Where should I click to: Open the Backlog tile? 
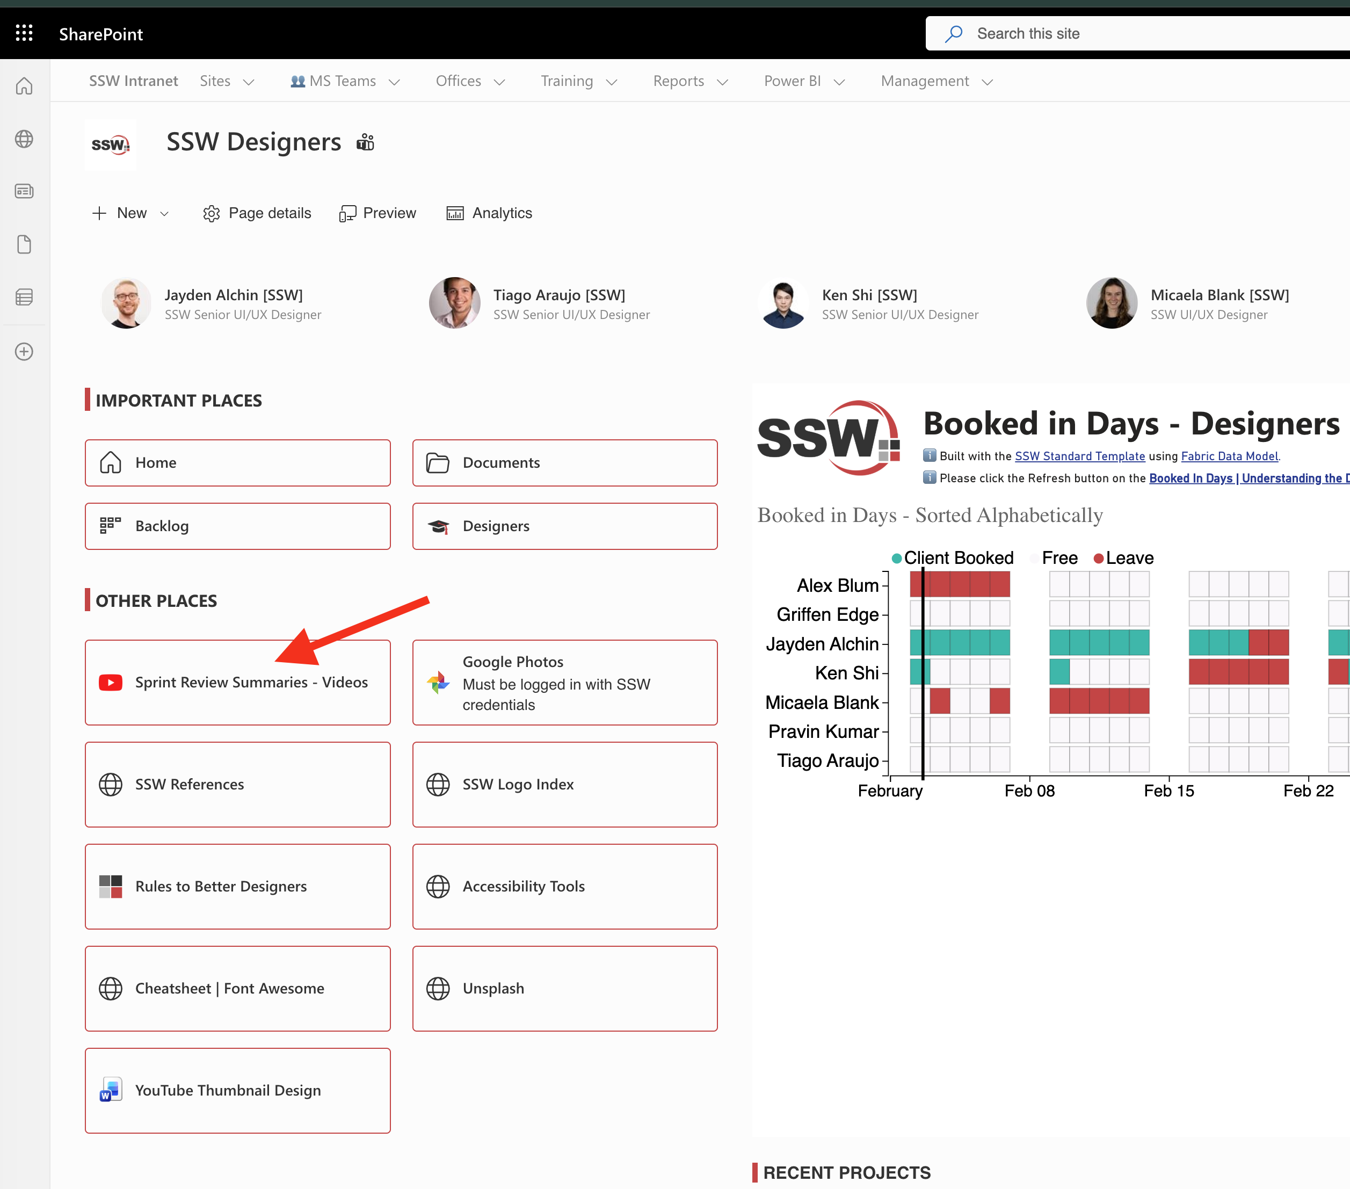238,526
